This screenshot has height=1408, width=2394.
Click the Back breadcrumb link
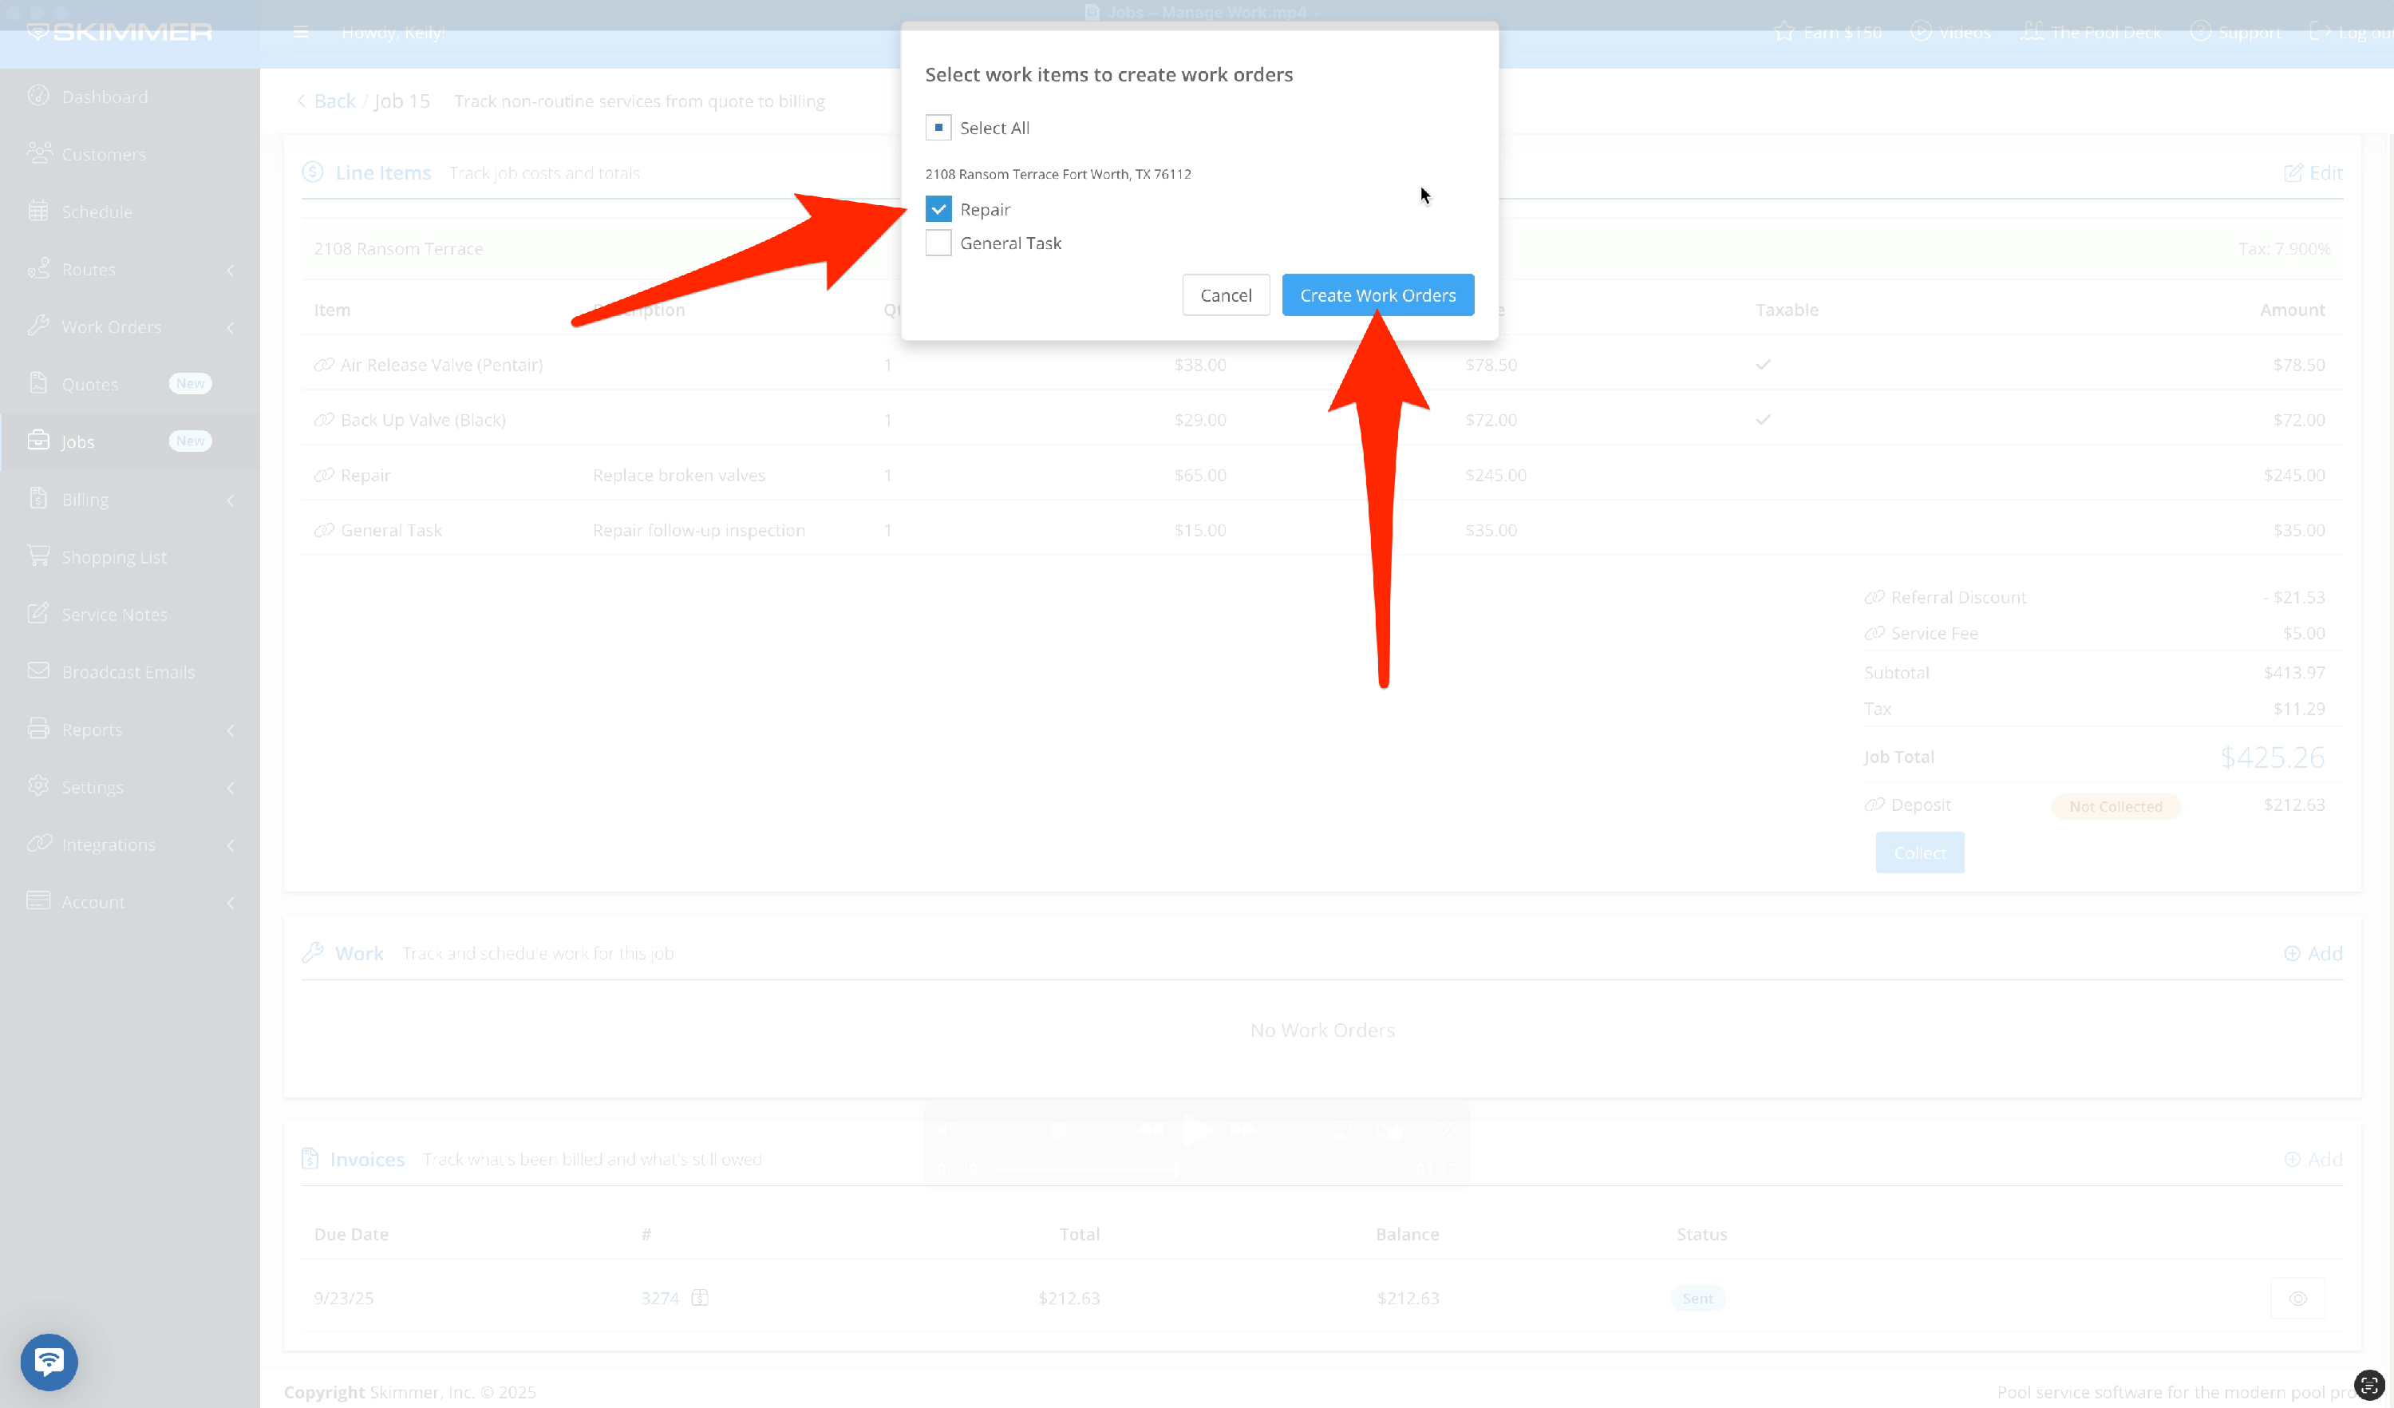(x=334, y=101)
